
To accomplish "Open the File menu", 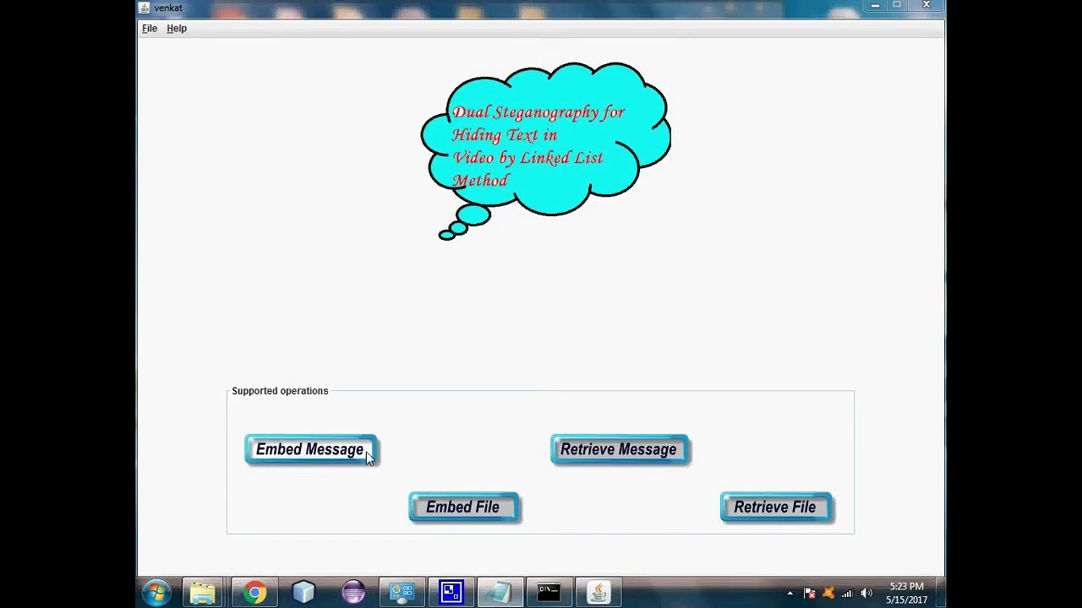I will click(150, 28).
